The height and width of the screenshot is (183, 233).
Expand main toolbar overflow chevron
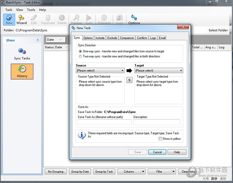point(230,24)
